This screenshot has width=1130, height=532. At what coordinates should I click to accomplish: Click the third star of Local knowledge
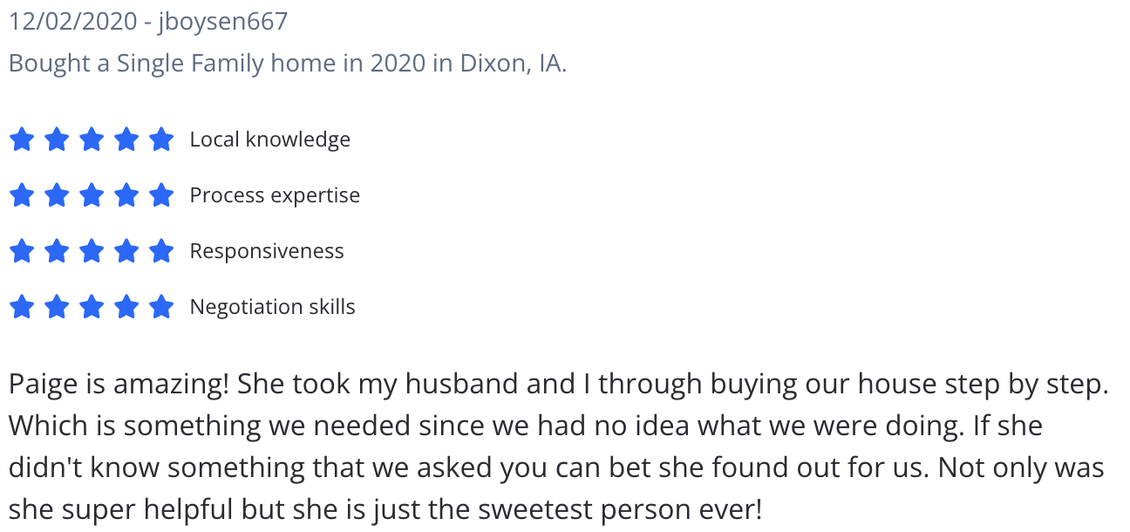tap(92, 140)
